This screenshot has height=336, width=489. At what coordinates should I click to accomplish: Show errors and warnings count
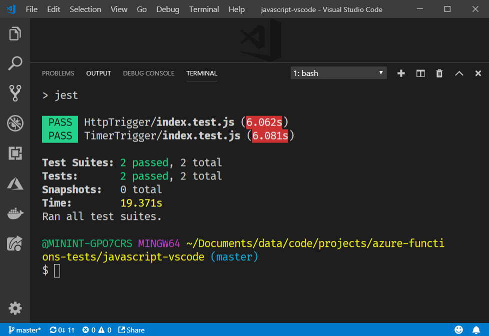coord(97,330)
